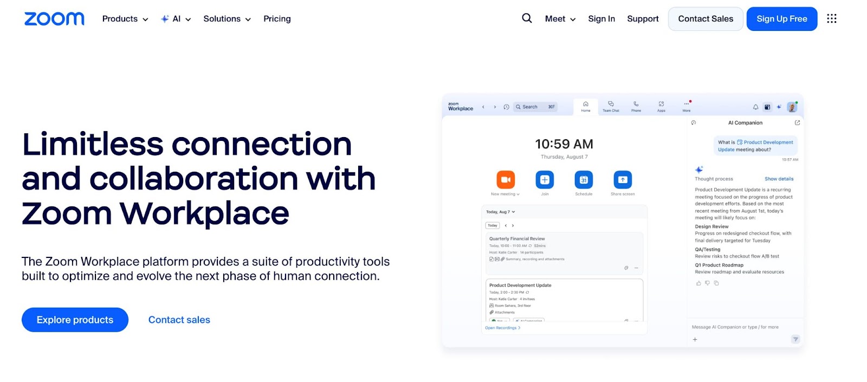Go forward with the app's right arrow
The height and width of the screenshot is (382, 867).
point(495,107)
